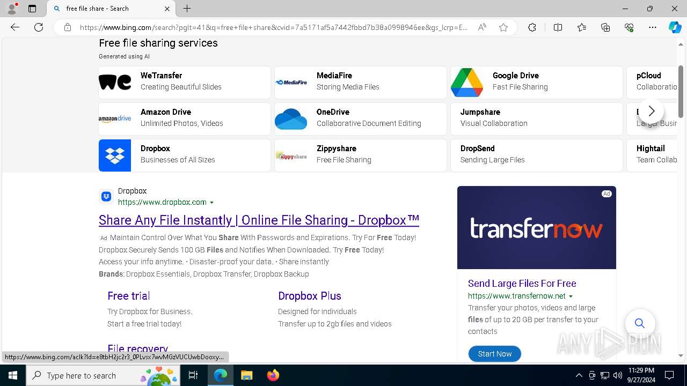
Task: Select the DropSend card
Action: 537,155
